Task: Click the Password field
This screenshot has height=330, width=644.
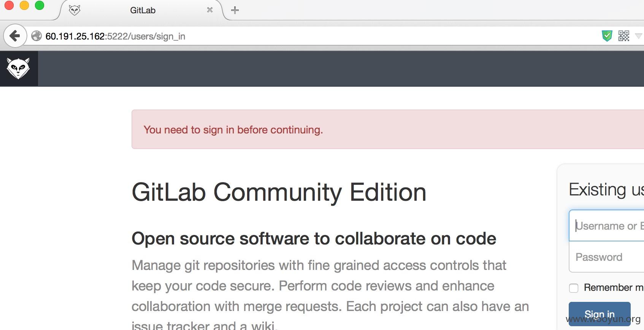Action: [607, 257]
